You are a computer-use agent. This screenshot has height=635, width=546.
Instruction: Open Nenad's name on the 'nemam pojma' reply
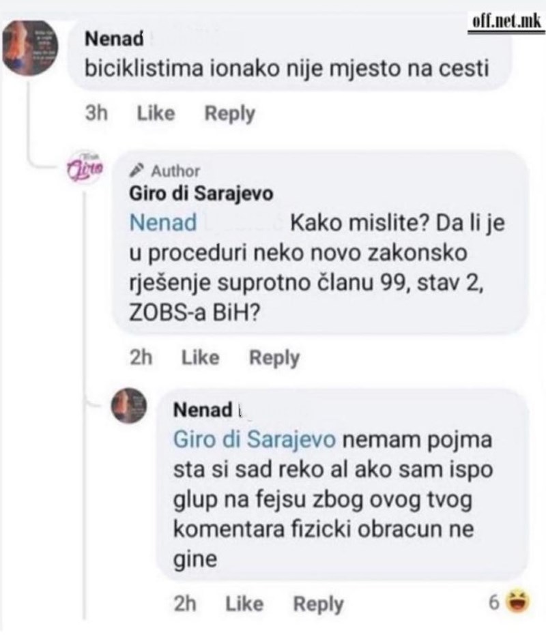pos(203,410)
